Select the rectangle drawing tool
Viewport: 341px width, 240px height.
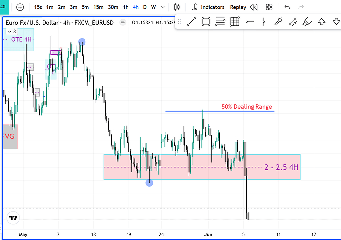[206, 22]
